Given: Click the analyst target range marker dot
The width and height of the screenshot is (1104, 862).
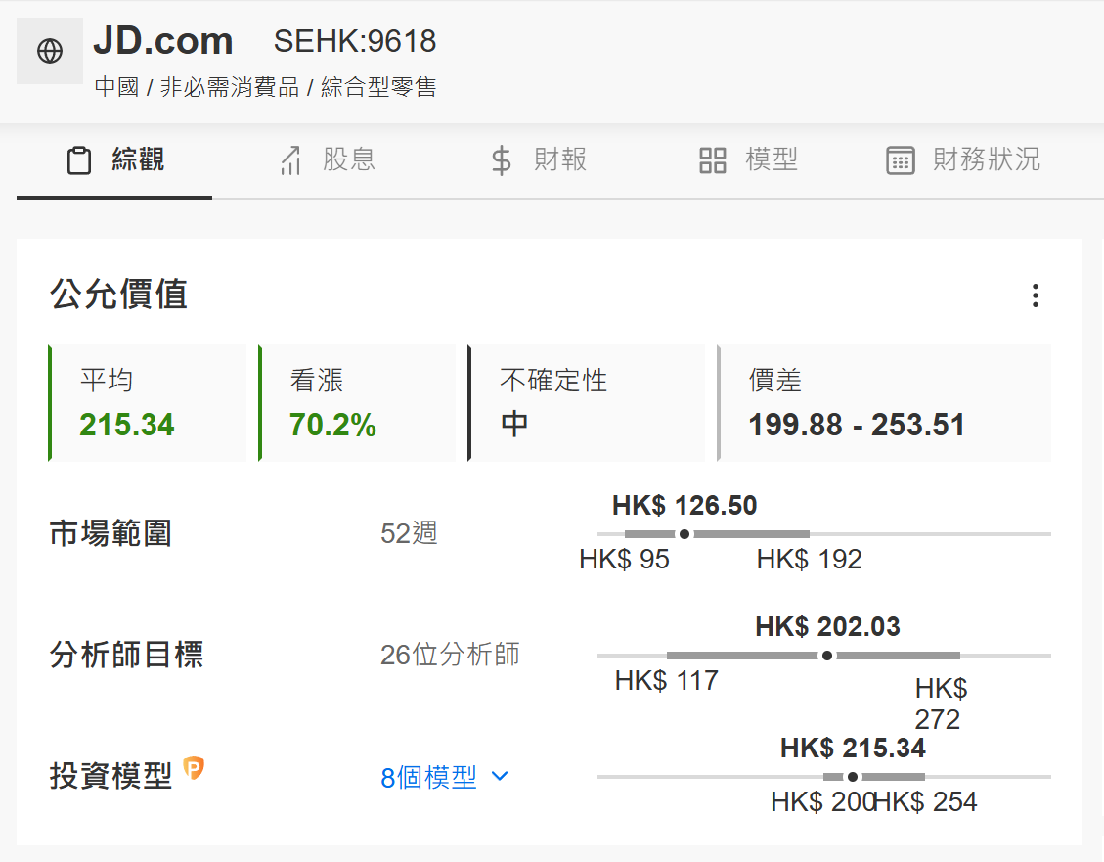Looking at the screenshot, I should (827, 656).
